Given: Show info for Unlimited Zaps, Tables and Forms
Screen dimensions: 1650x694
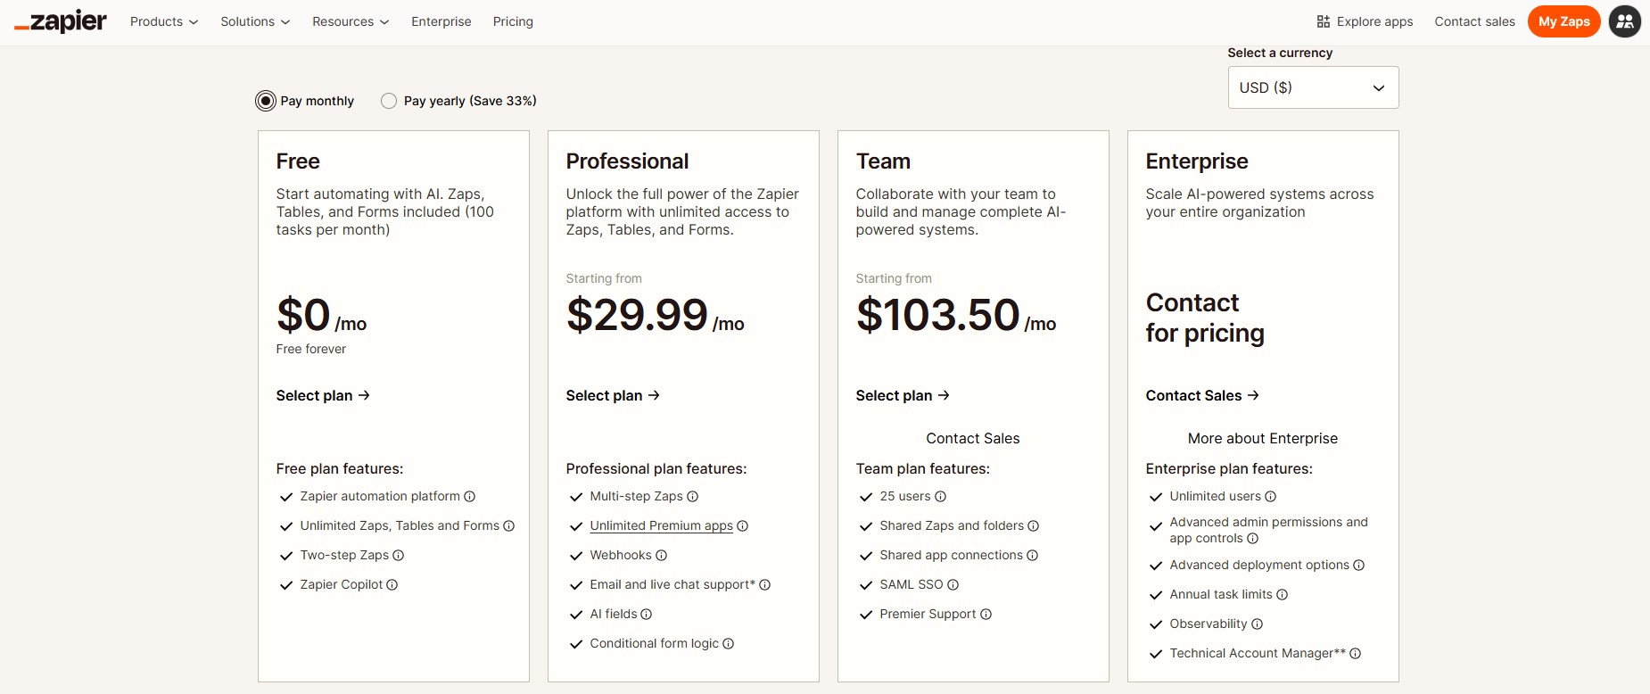Looking at the screenshot, I should (509, 526).
